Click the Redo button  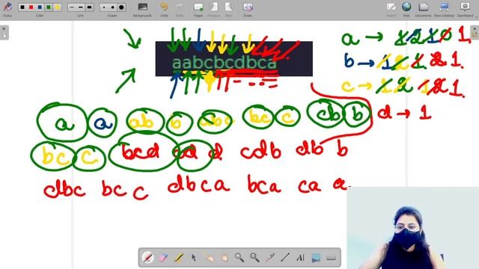180,7
